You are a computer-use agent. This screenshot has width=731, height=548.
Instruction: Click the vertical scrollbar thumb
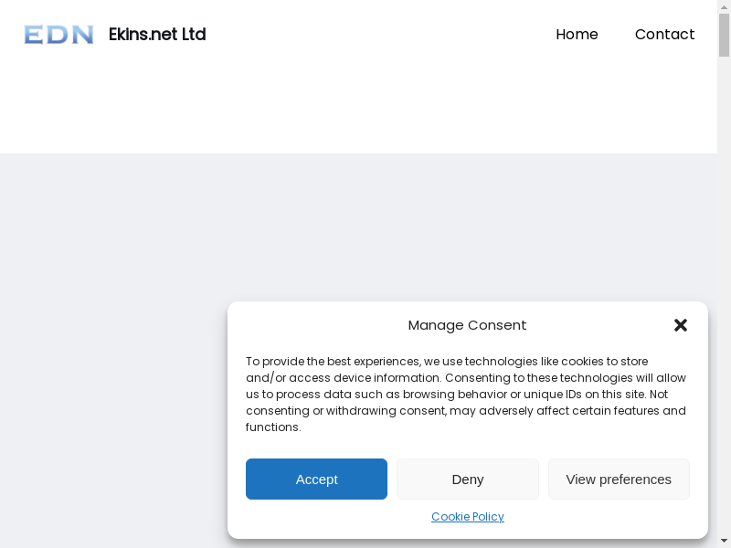pos(724,35)
